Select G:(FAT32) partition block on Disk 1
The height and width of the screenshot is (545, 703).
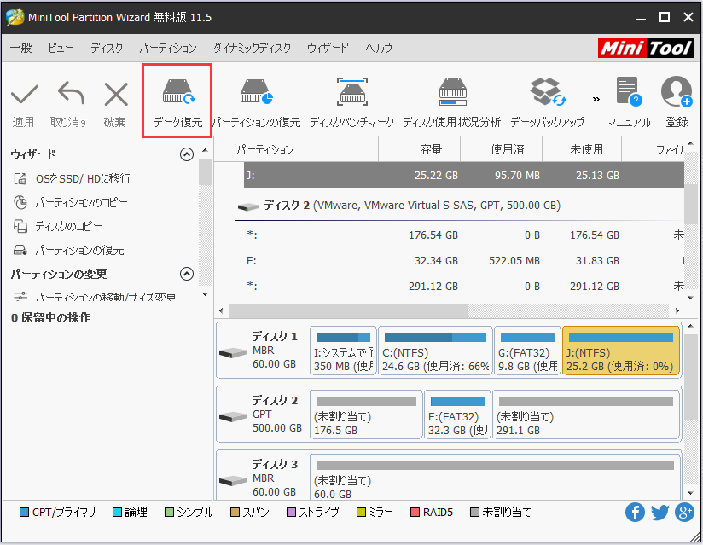click(x=527, y=351)
